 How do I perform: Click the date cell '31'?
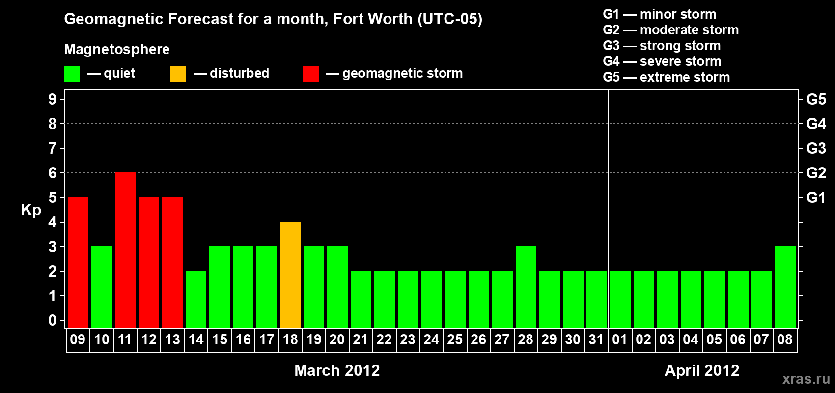pos(597,340)
